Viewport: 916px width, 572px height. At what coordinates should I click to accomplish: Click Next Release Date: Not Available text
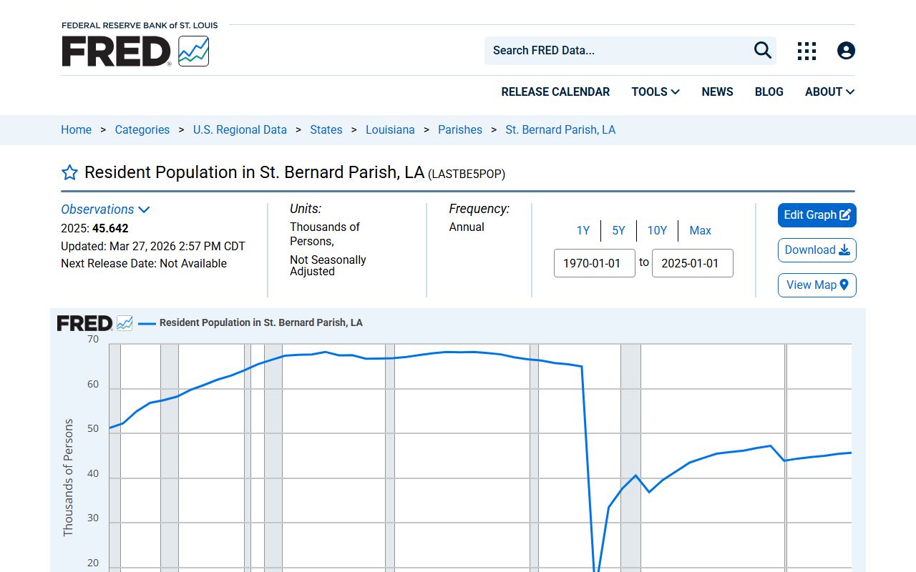pos(144,263)
